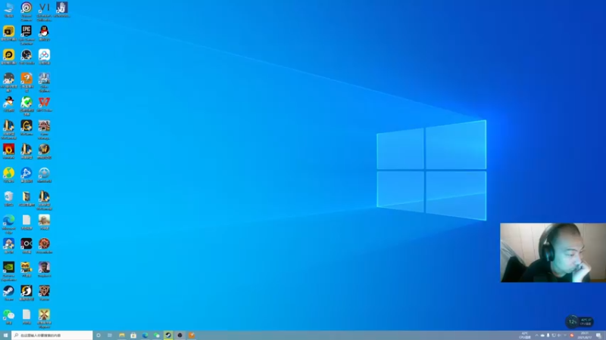Open File Explorer from the taskbar

pos(122,335)
